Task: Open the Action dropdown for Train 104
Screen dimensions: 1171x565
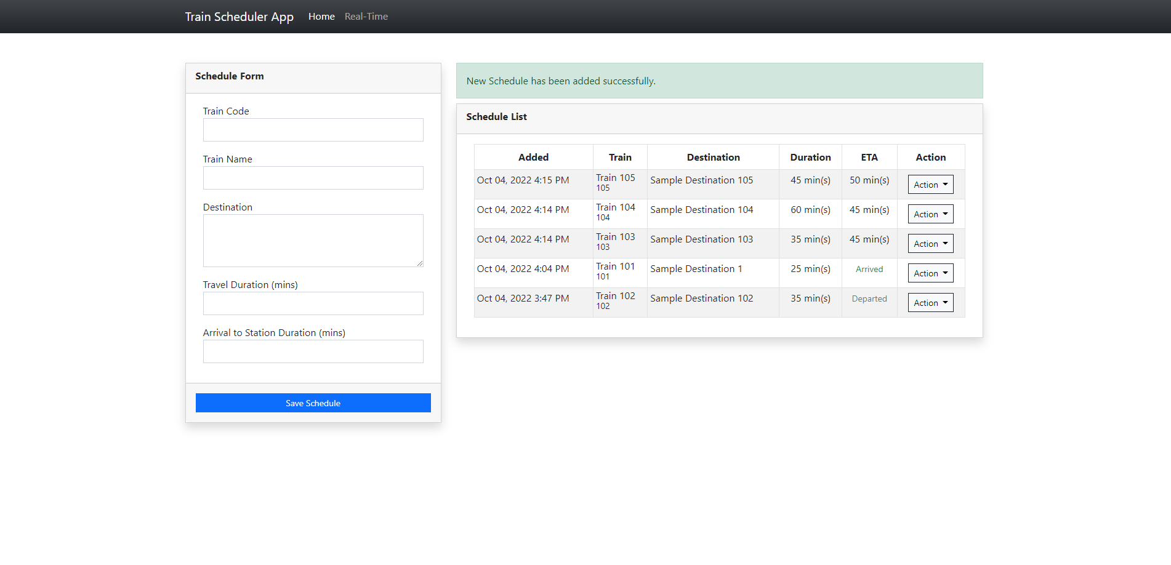Action: pyautogui.click(x=930, y=214)
